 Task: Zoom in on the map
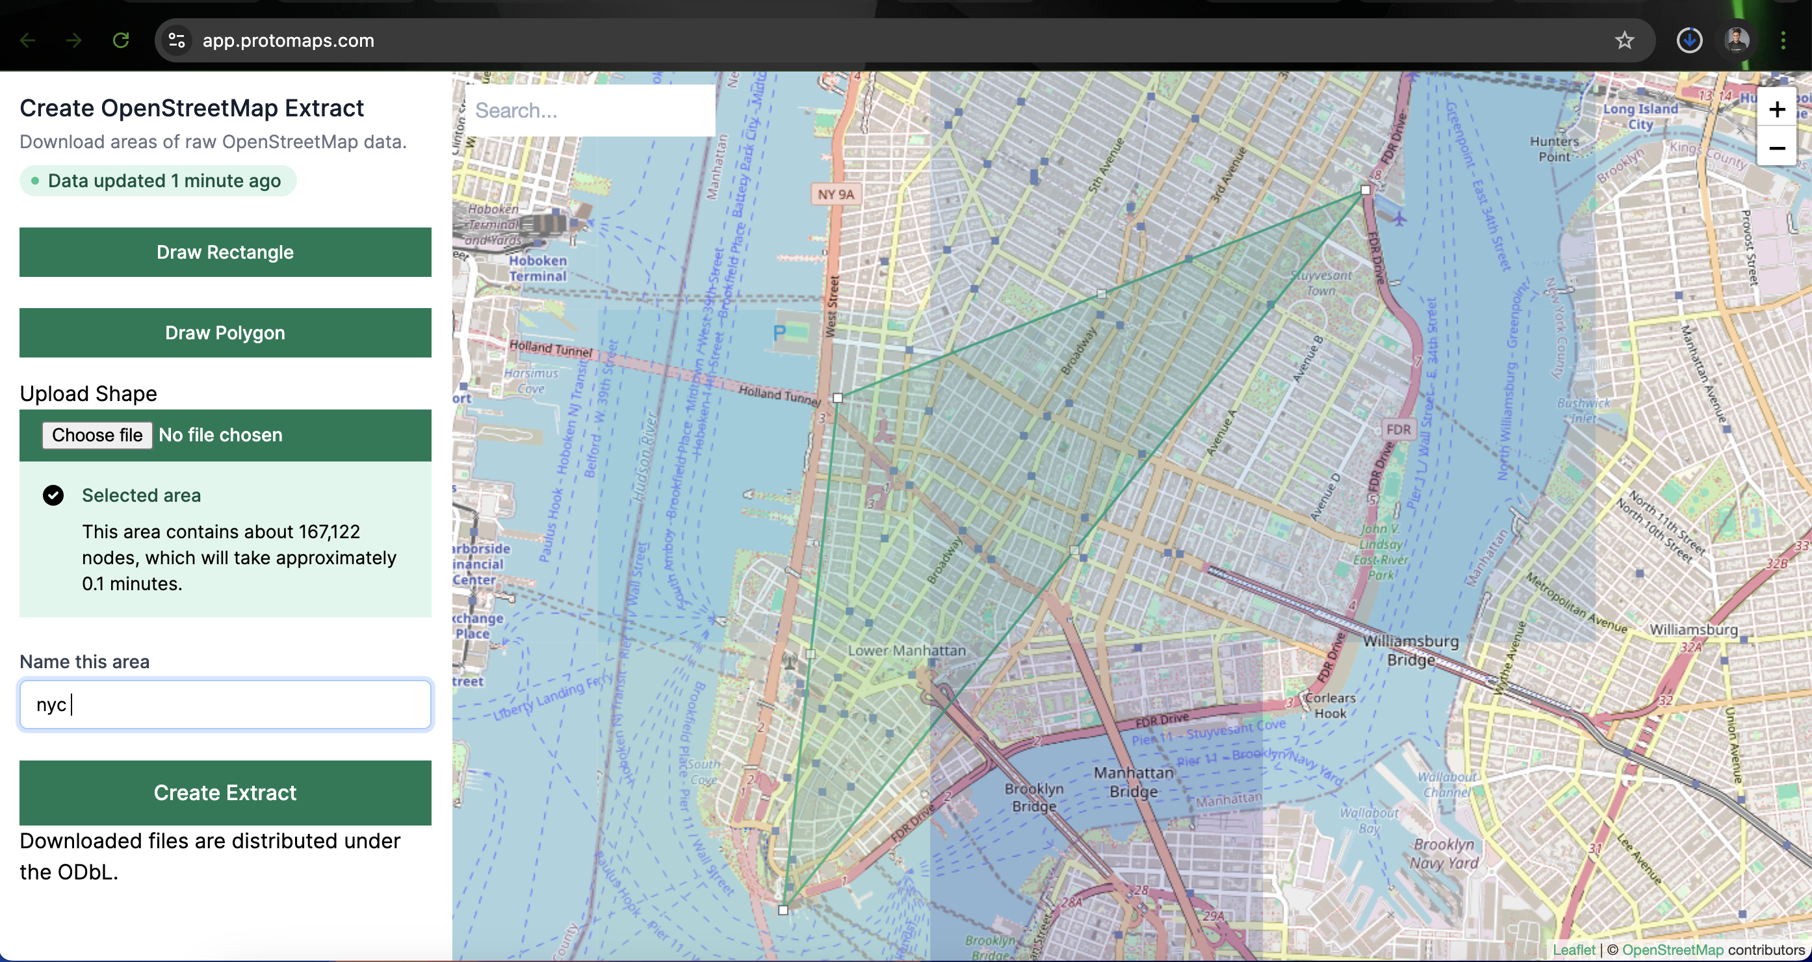(x=1778, y=109)
